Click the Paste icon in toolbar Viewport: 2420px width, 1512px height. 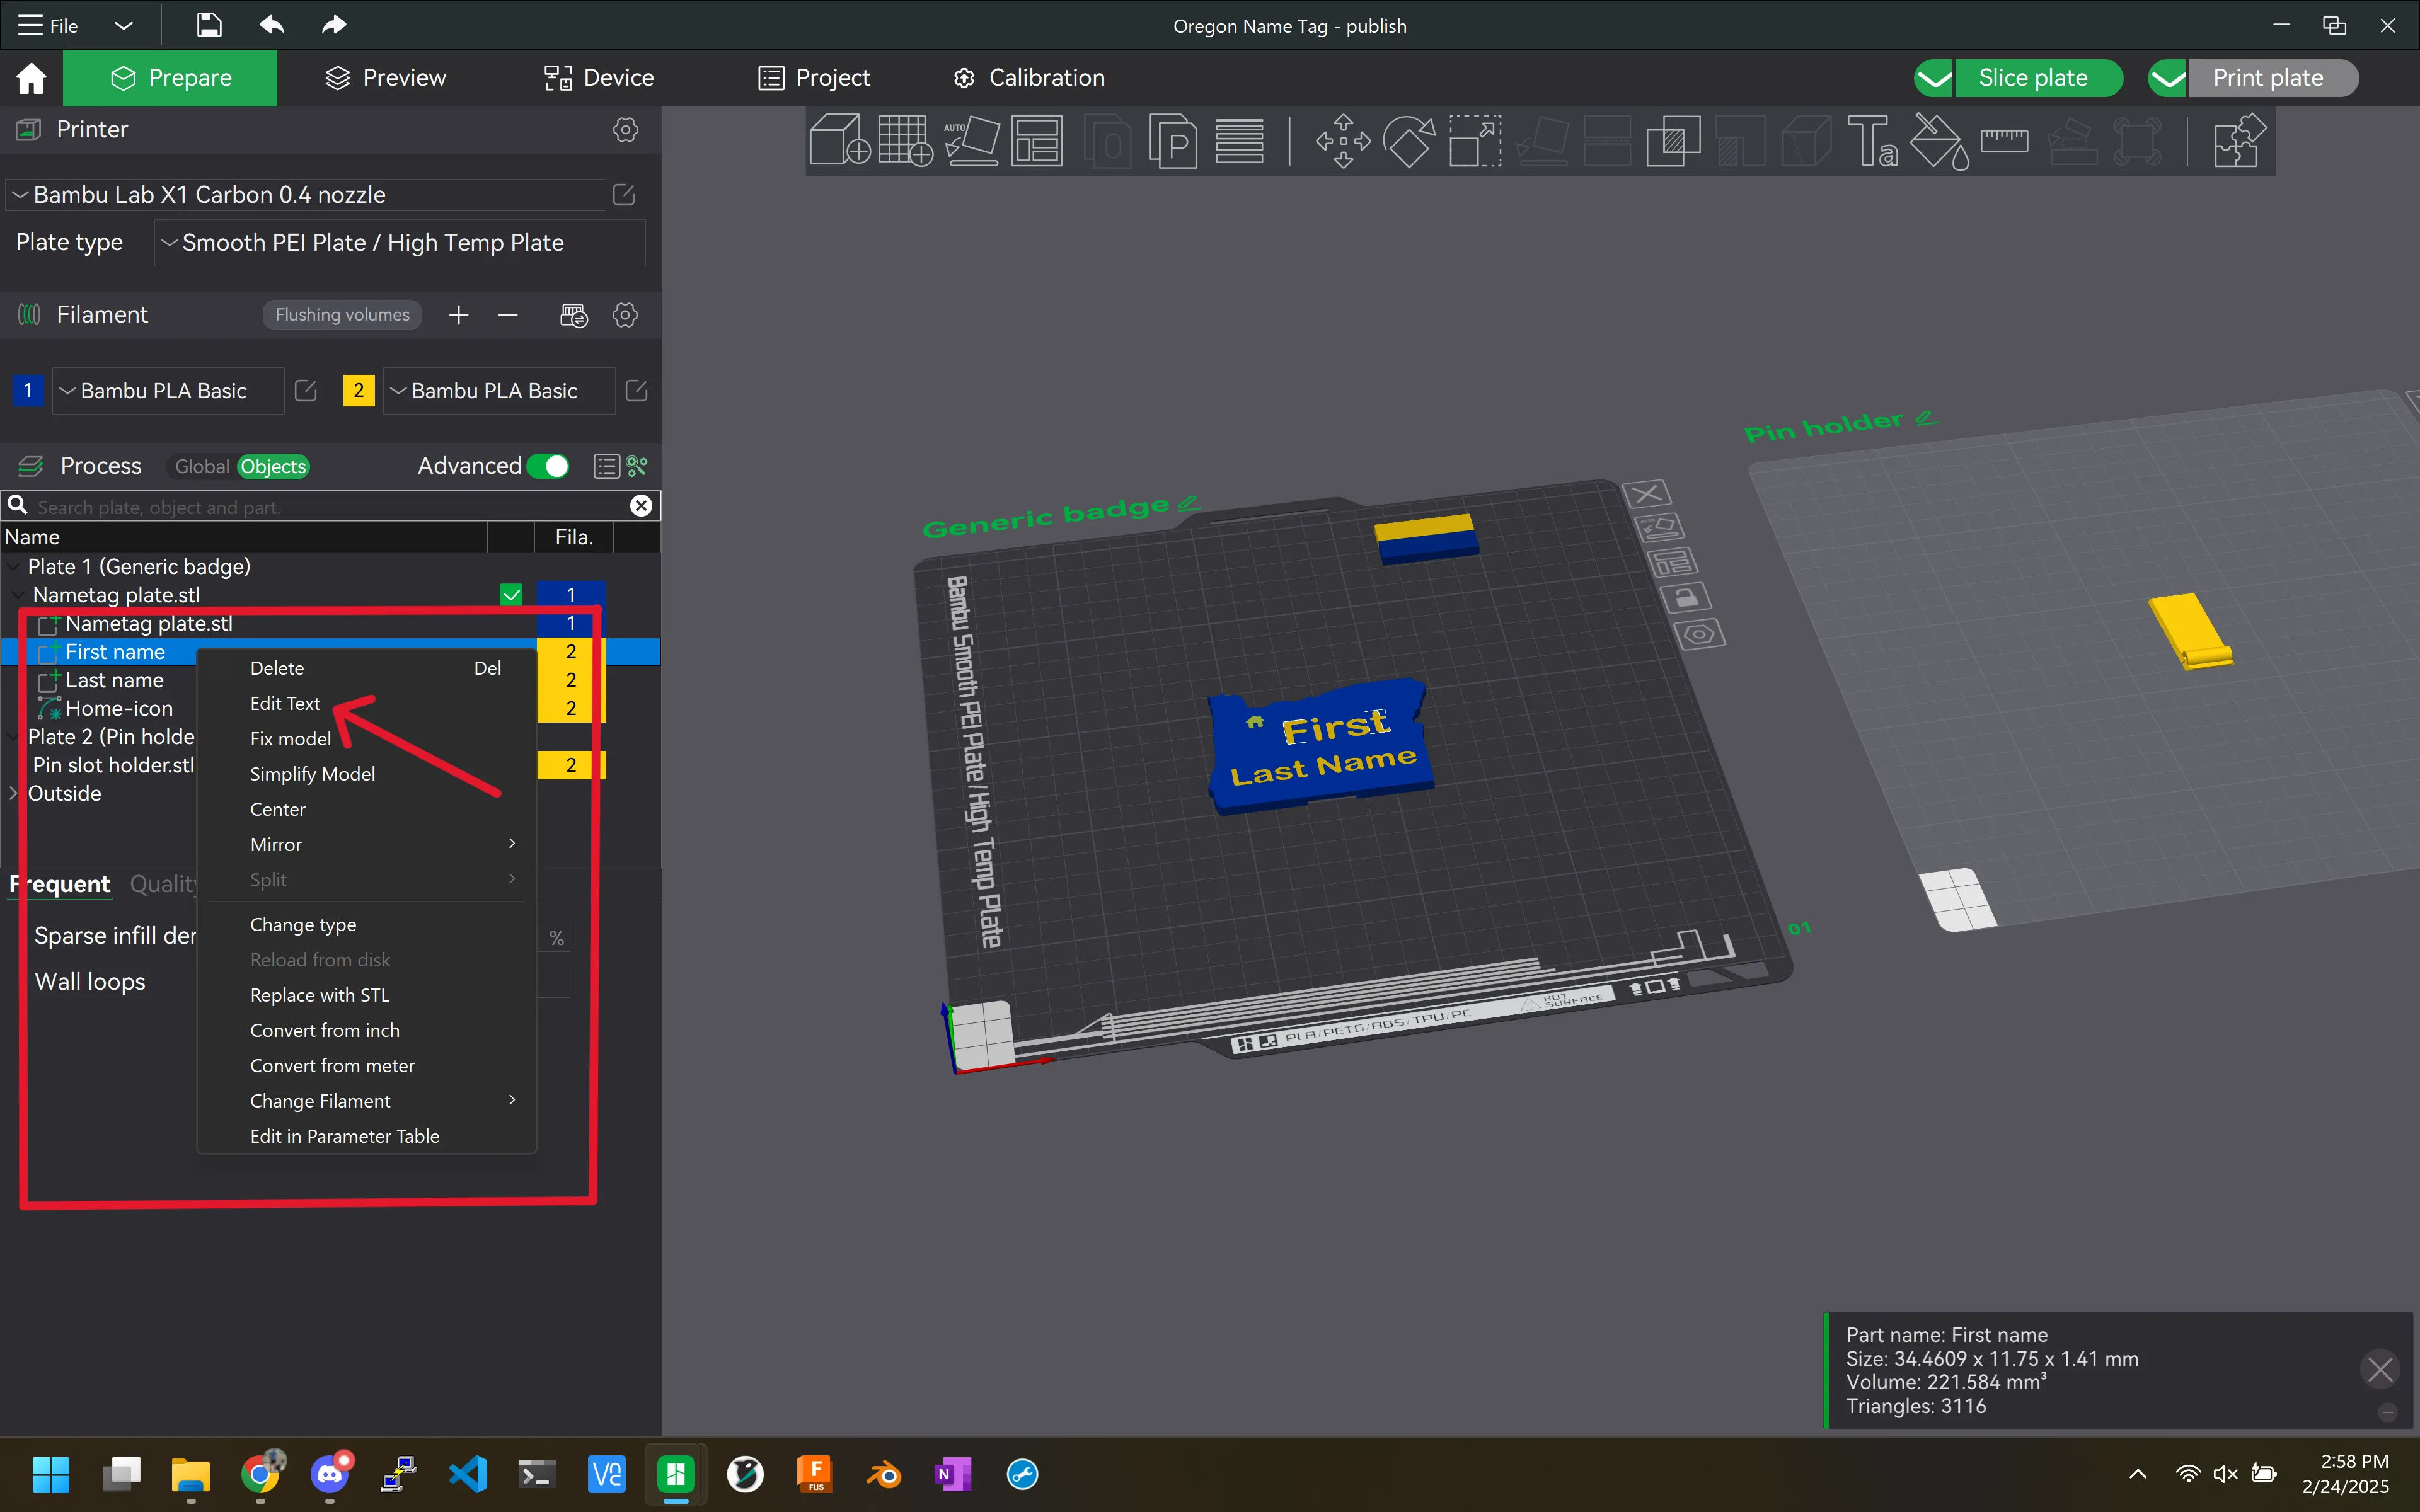(1172, 140)
